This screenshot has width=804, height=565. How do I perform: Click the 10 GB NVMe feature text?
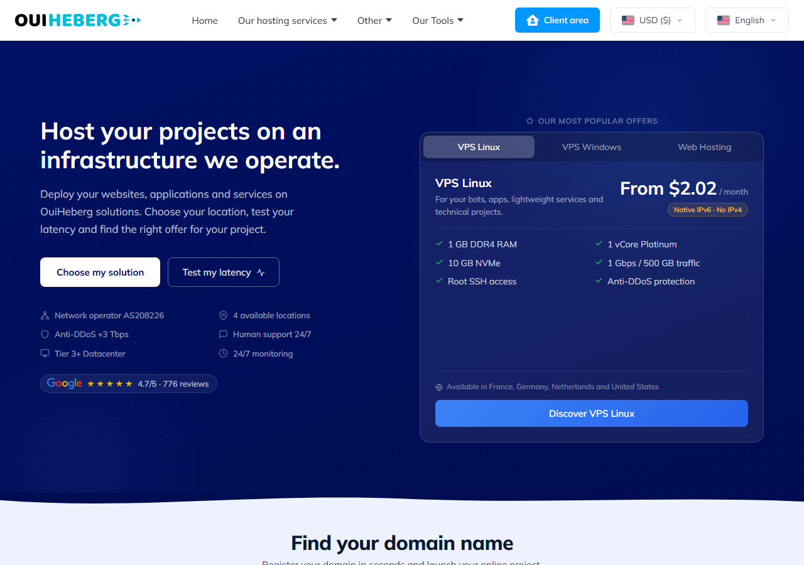(x=474, y=263)
